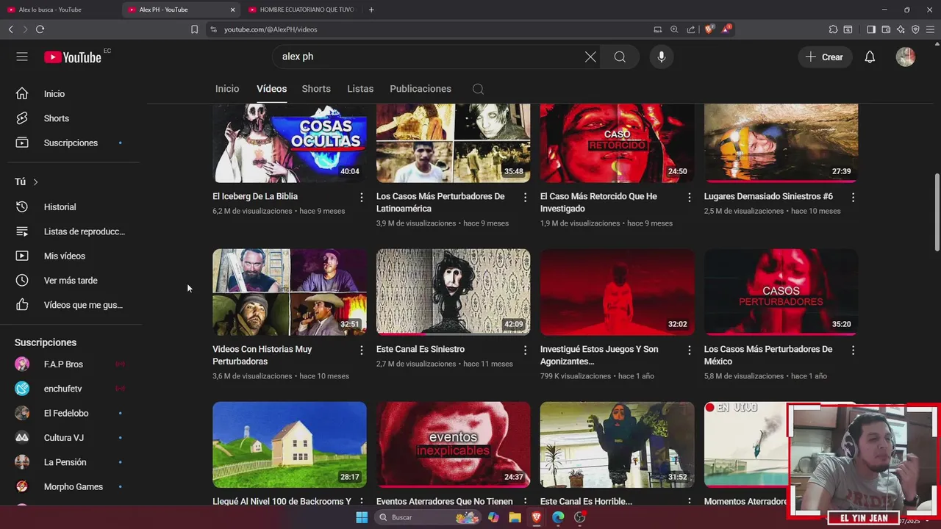Open options for El Iceberg De La Biblia
The width and height of the screenshot is (941, 529).
click(x=361, y=197)
